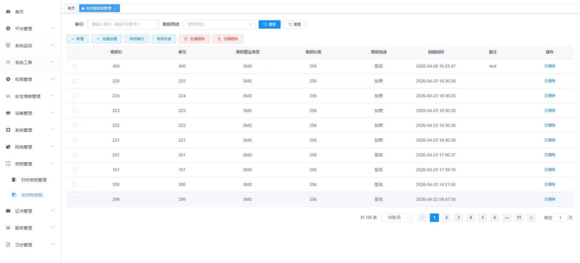
Task: Click the 系统工具 toolbox icon in sidebar
Action: point(8,62)
